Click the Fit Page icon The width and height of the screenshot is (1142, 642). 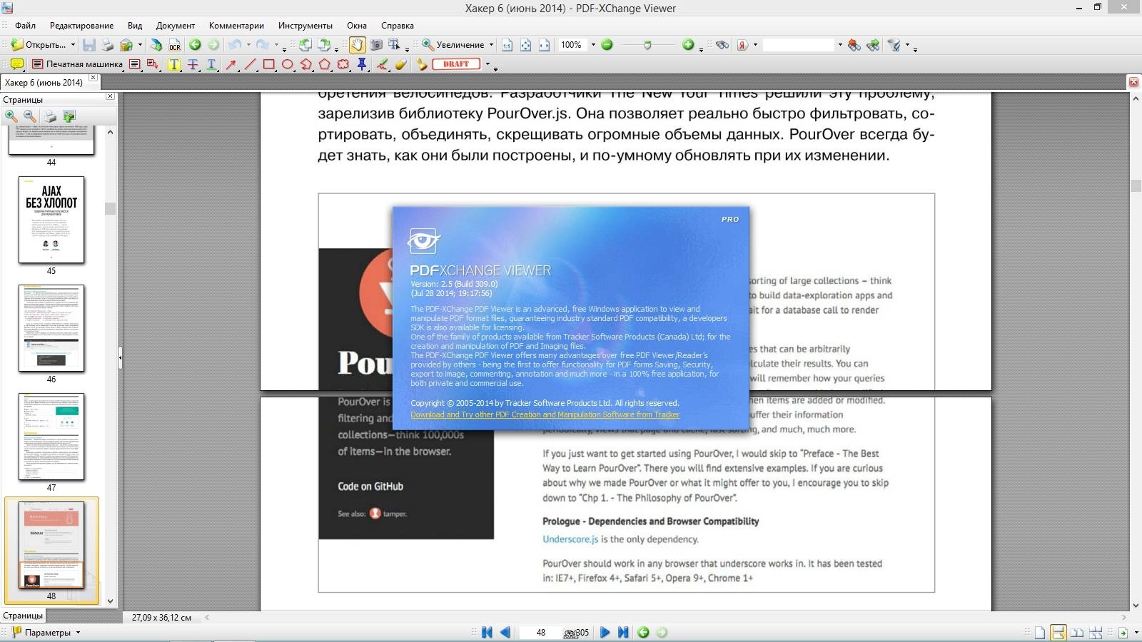525,45
